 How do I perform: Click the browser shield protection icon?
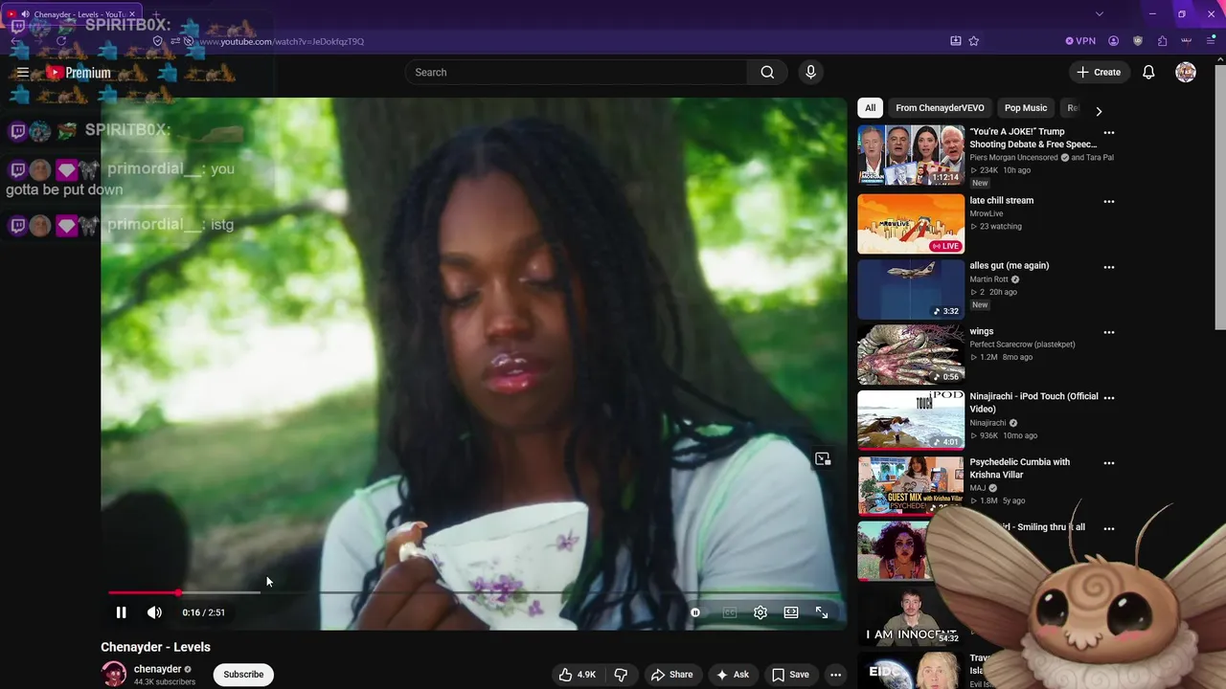1138,41
